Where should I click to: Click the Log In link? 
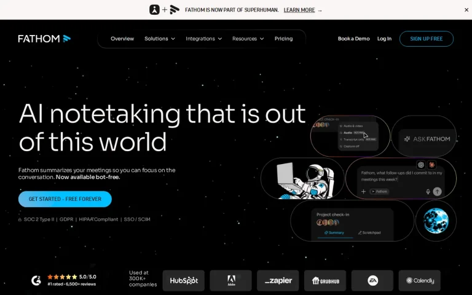pyautogui.click(x=384, y=39)
